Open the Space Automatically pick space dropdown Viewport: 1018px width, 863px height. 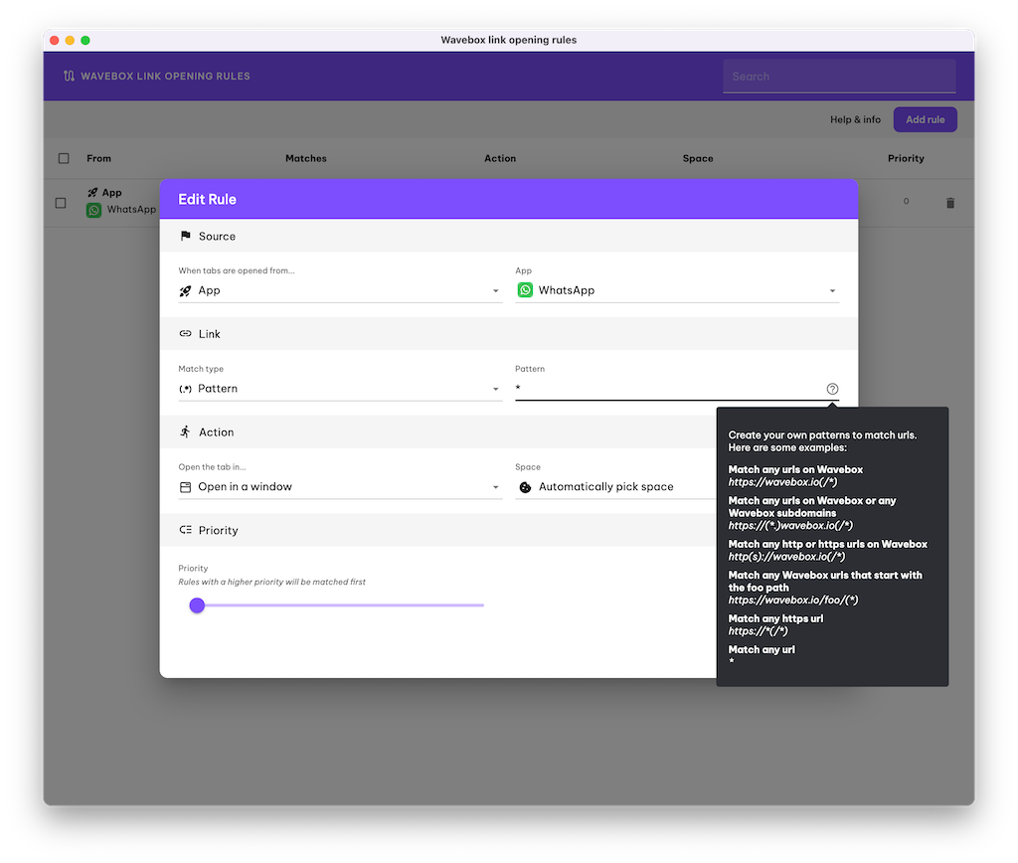615,487
